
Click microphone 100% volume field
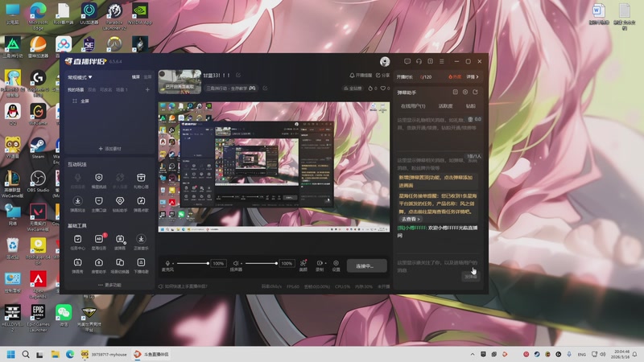pyautogui.click(x=218, y=264)
